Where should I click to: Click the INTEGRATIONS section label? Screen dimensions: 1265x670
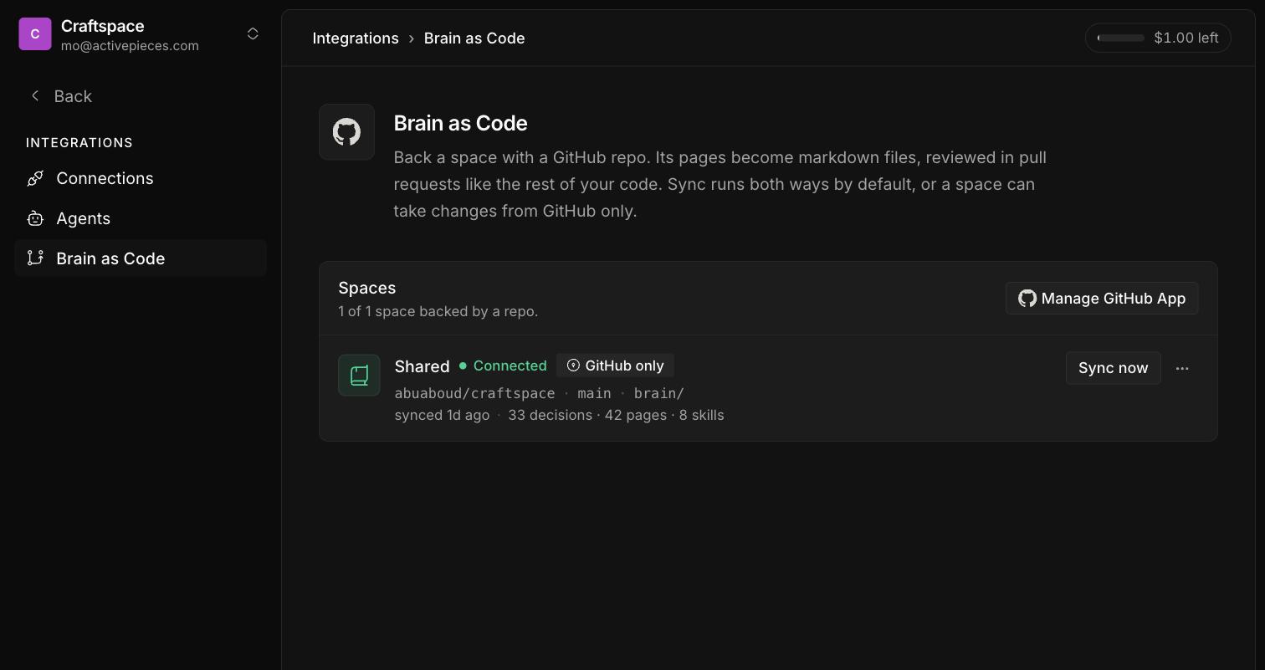(x=79, y=143)
